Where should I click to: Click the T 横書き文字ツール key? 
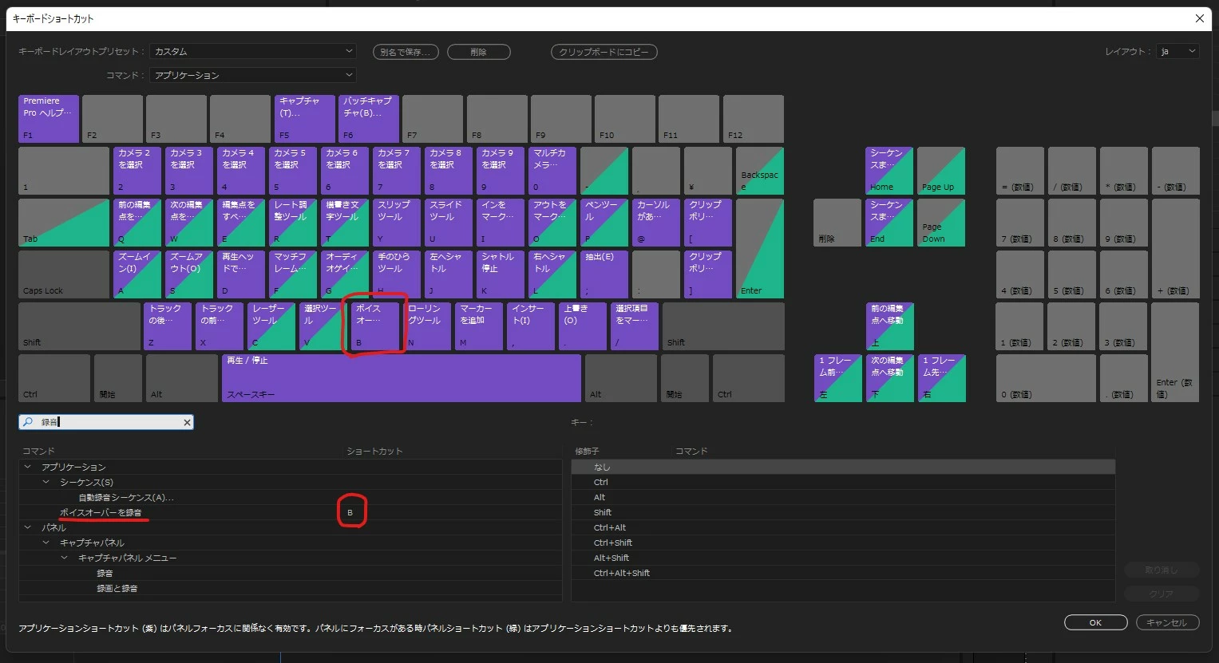coord(345,223)
